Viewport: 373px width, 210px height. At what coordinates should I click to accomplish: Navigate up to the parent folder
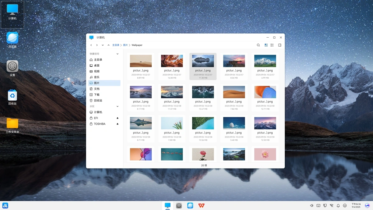[x=108, y=45]
